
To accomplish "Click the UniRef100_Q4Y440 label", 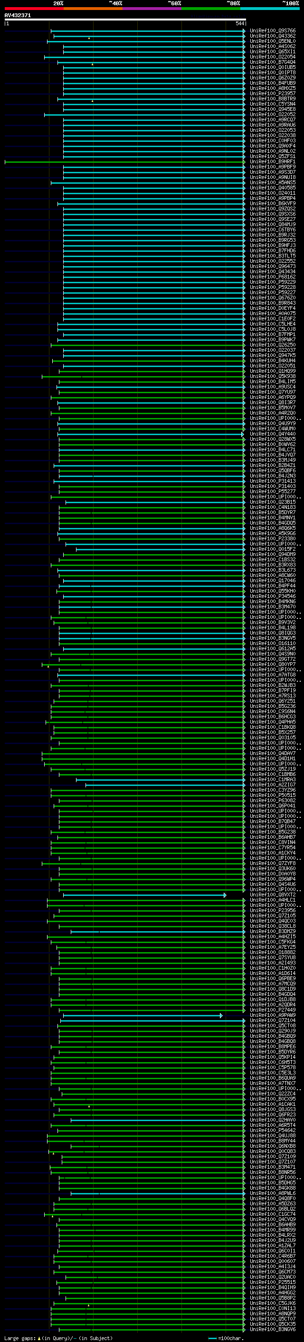I will (x=273, y=434).
